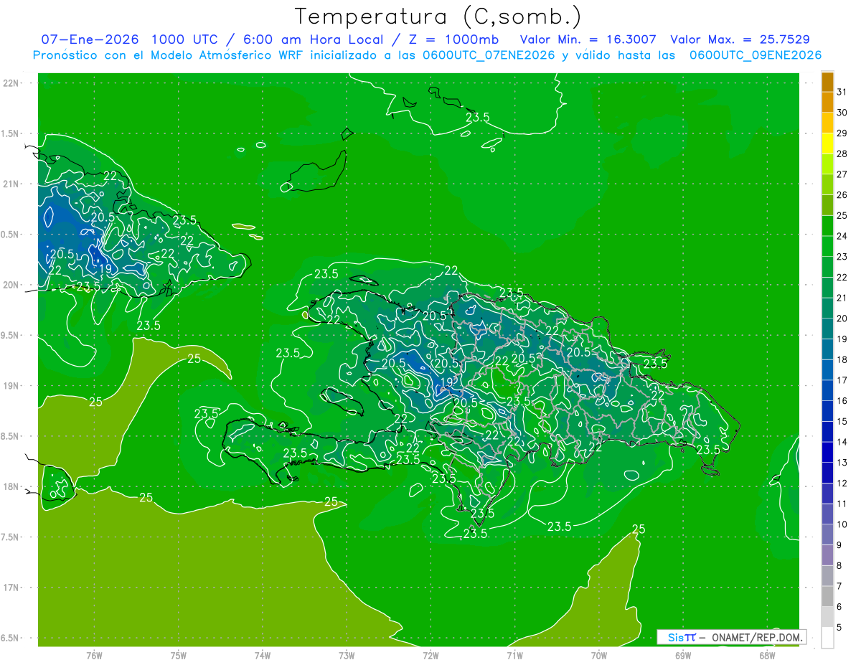Click the "74W" longitude axis label
861x665 pixels.
click(x=263, y=656)
